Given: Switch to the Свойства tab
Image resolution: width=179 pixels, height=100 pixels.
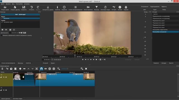Looking at the screenshot, I should (28, 63).
